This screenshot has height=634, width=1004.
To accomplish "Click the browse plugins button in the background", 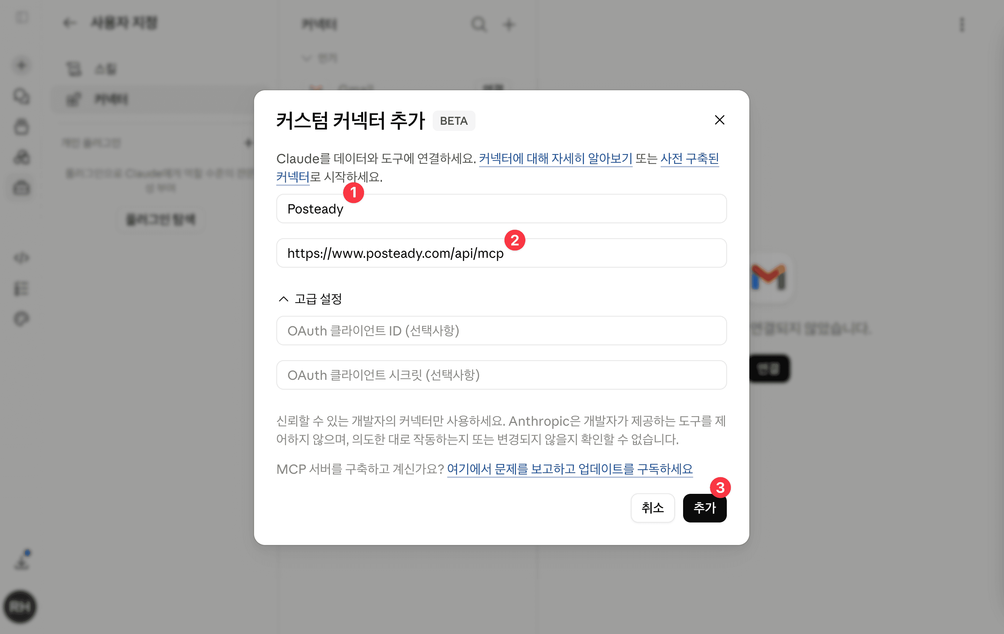I will pyautogui.click(x=160, y=219).
